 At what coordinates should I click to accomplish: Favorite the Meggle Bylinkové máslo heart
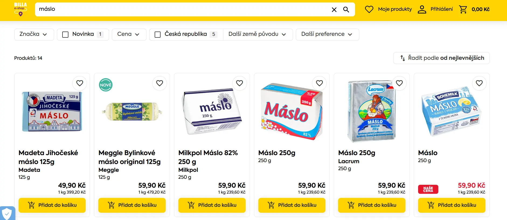tap(159, 83)
